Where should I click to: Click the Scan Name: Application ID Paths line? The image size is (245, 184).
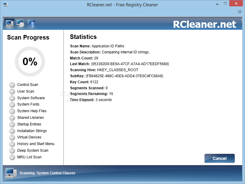(x=97, y=46)
